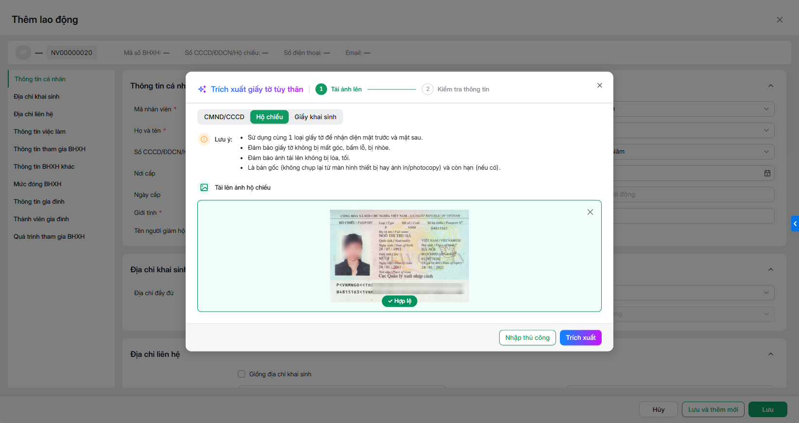Check Giống địa chỉ khai sinh checkbox

click(x=242, y=374)
